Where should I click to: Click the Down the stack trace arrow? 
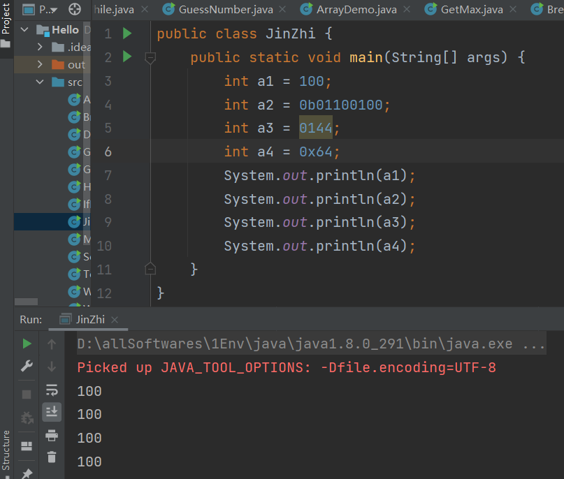coord(52,367)
